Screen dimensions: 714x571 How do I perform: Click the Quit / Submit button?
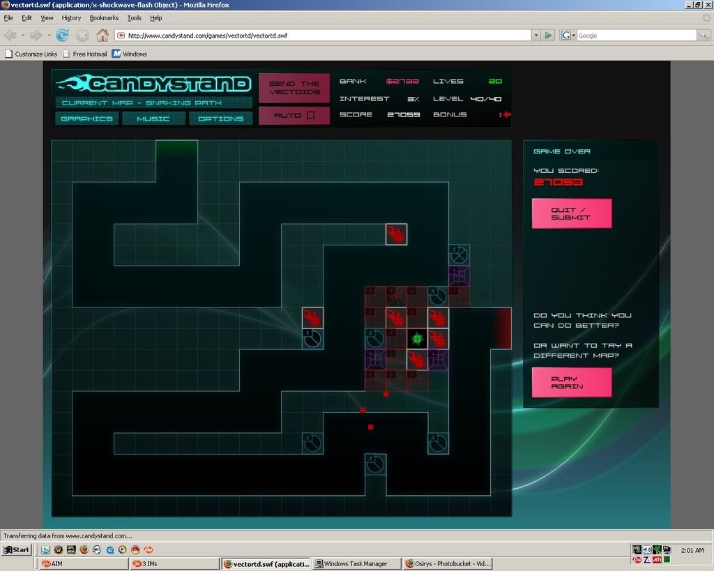[x=571, y=213]
